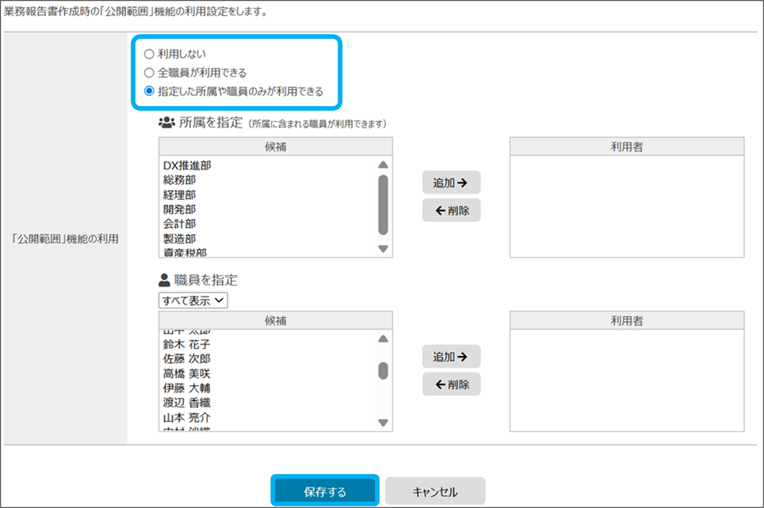Select 伊藤 大輔 from staff candidates
The width and height of the screenshot is (764, 508).
187,388
